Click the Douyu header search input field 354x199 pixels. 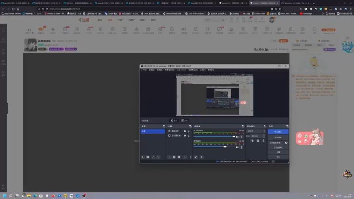click(213, 20)
